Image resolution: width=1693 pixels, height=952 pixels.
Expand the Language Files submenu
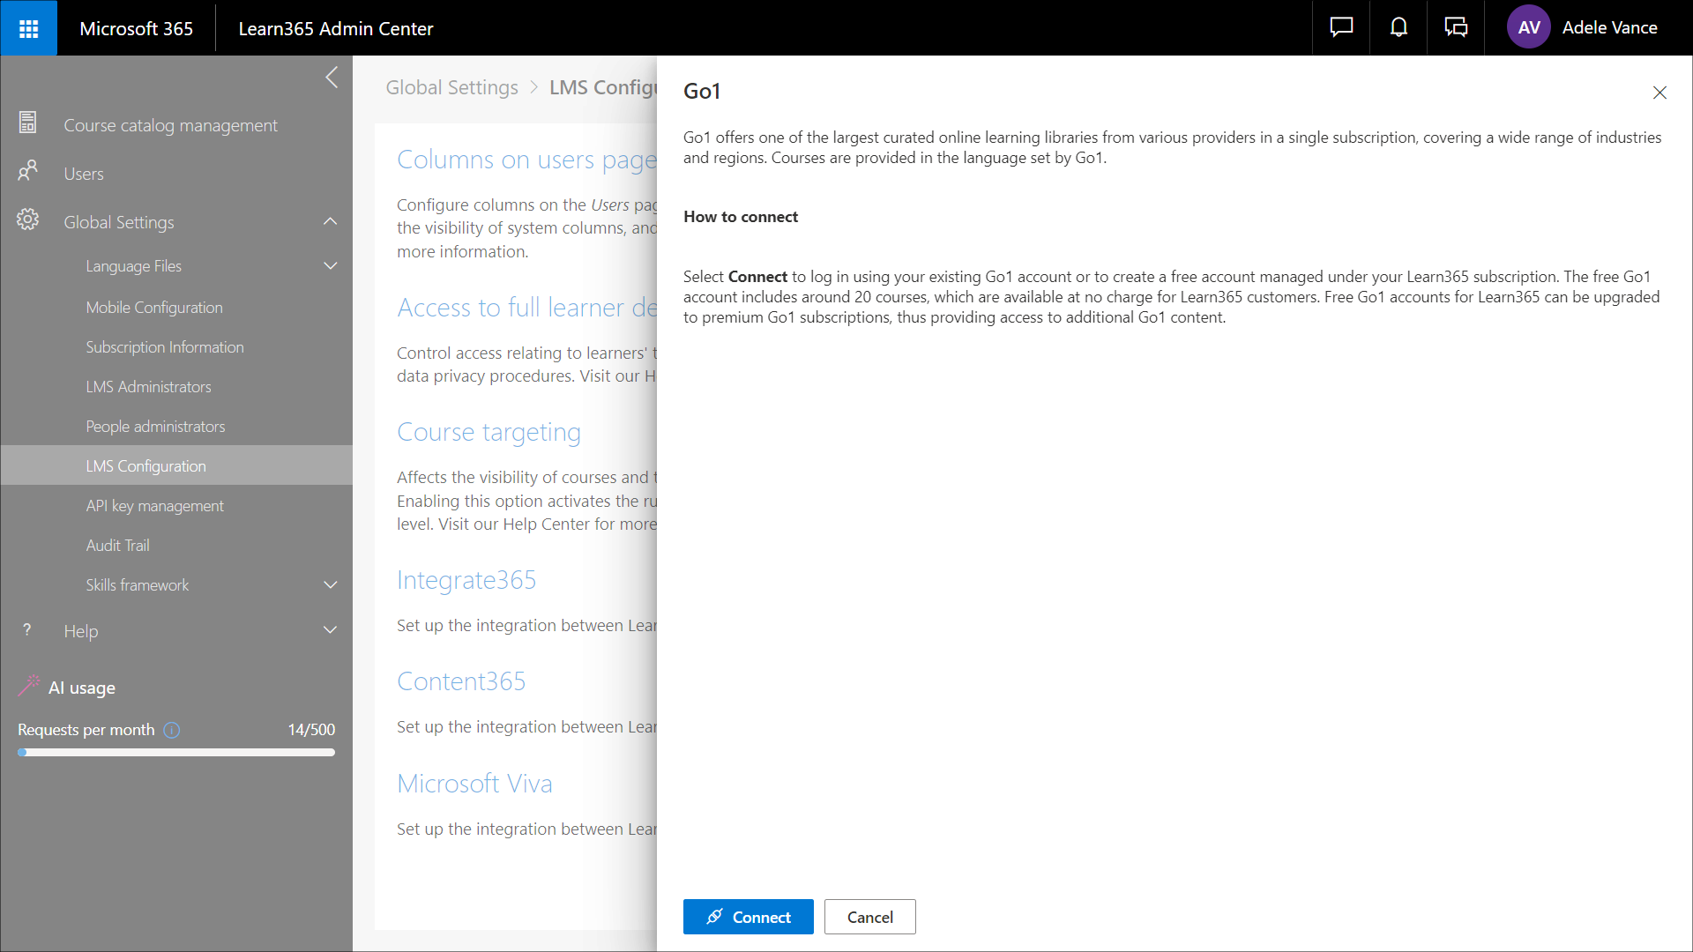coord(330,266)
